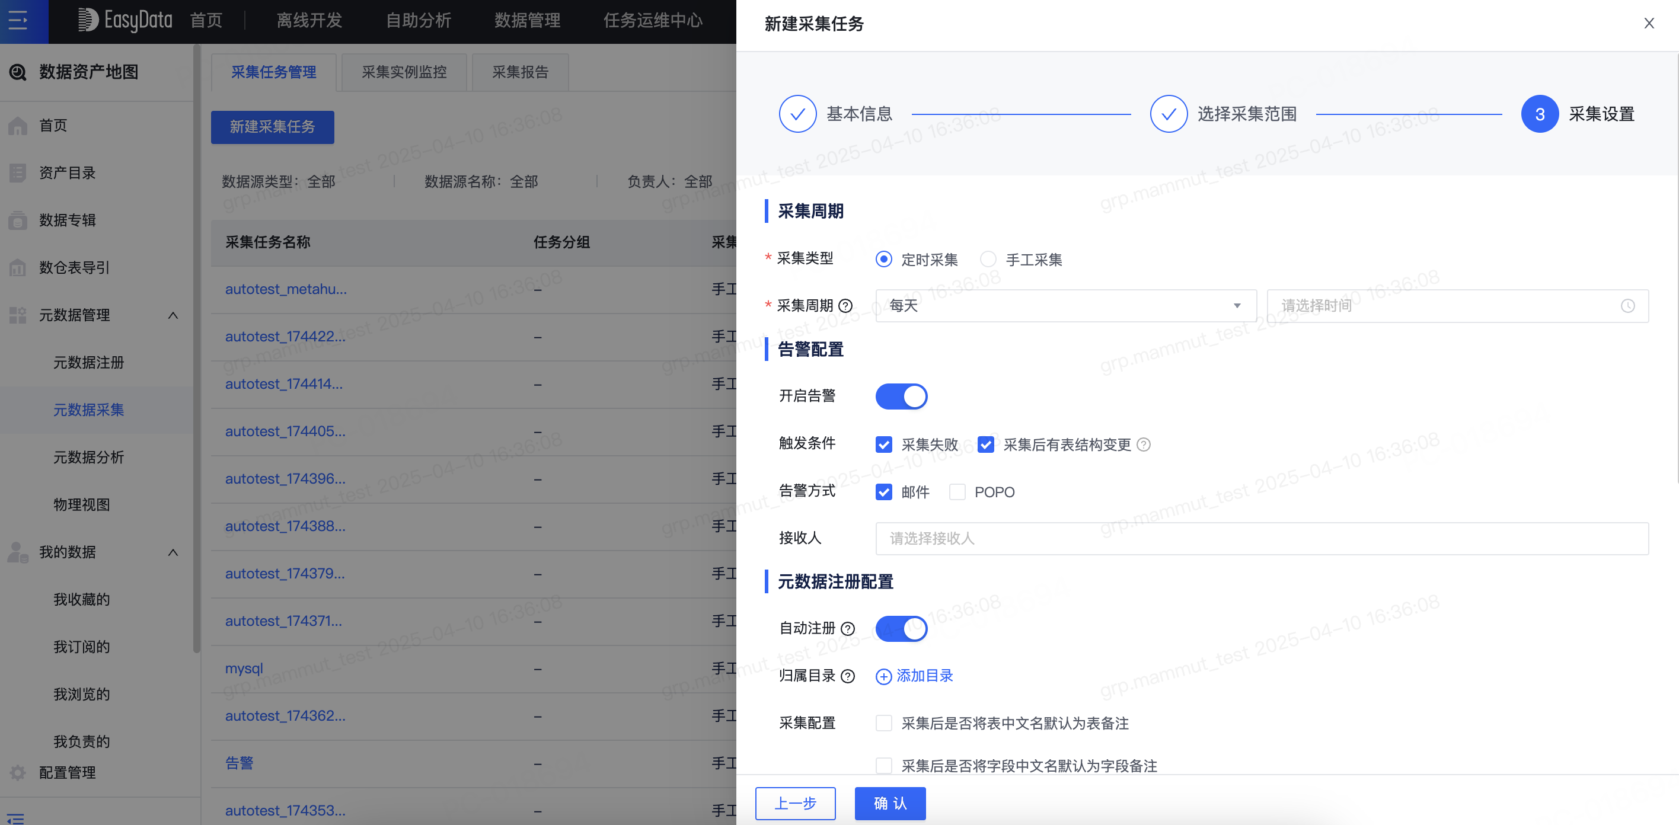
Task: Collapse the 我的数据 sidebar group
Action: tap(173, 552)
